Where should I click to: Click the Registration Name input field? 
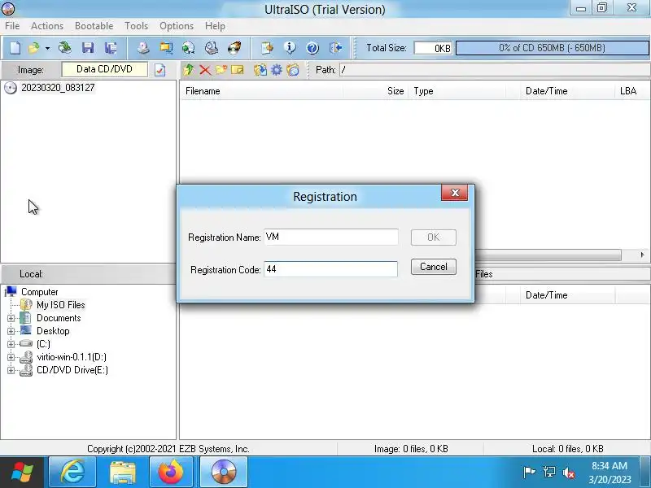click(331, 237)
